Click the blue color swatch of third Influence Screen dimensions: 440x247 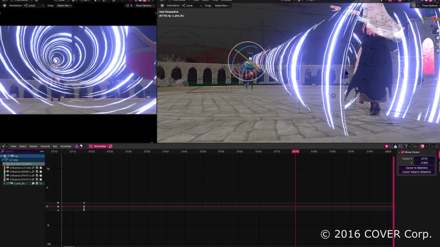(4, 176)
